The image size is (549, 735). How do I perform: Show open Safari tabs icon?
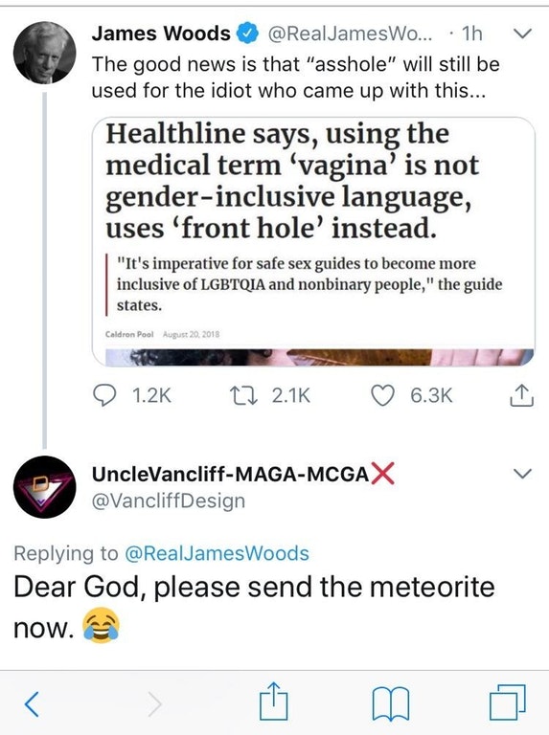[x=507, y=702]
